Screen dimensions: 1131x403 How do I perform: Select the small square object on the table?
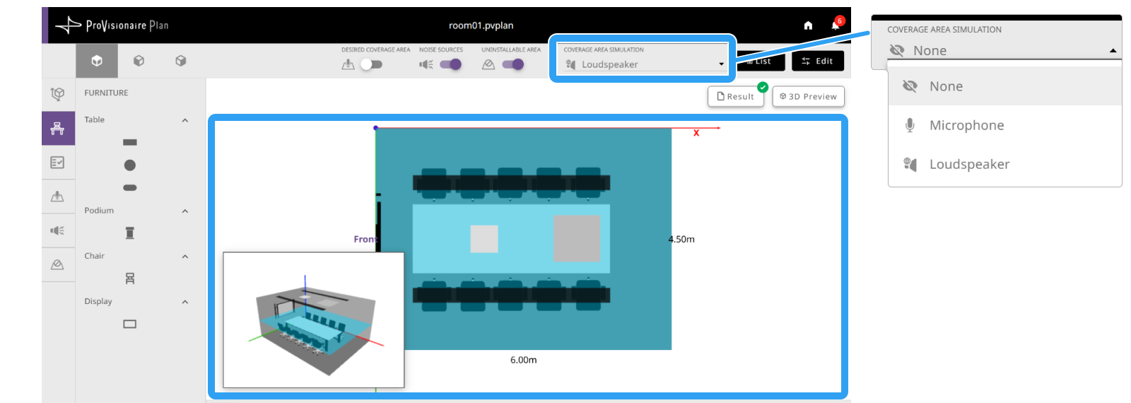coord(484,239)
